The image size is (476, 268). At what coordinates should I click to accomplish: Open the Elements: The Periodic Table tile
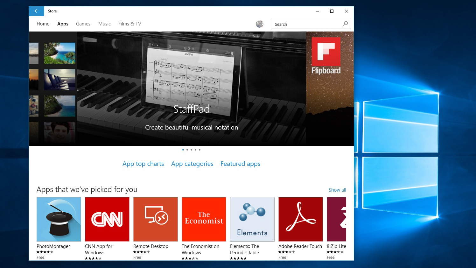252,219
